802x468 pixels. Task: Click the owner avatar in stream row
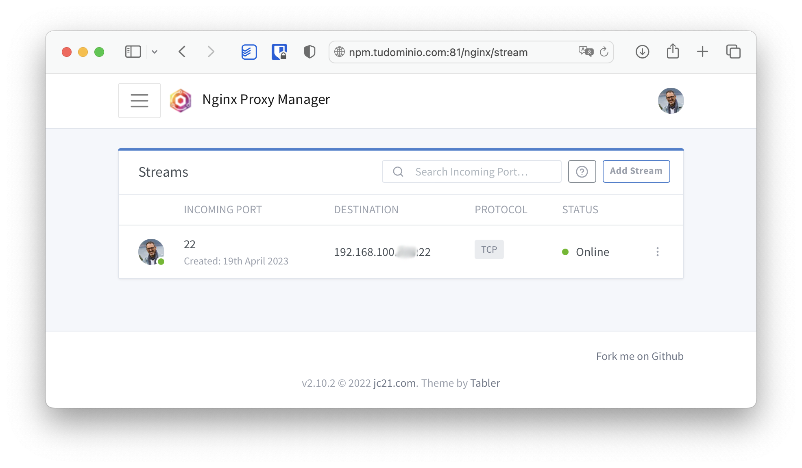(x=151, y=252)
